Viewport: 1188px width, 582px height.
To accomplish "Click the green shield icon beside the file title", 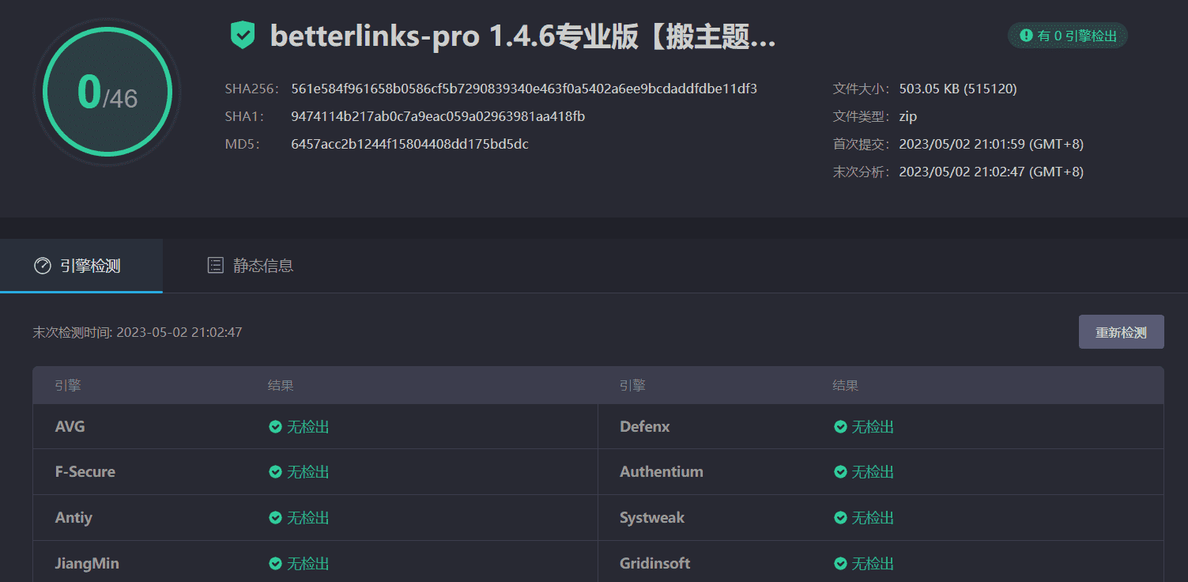I will [243, 36].
